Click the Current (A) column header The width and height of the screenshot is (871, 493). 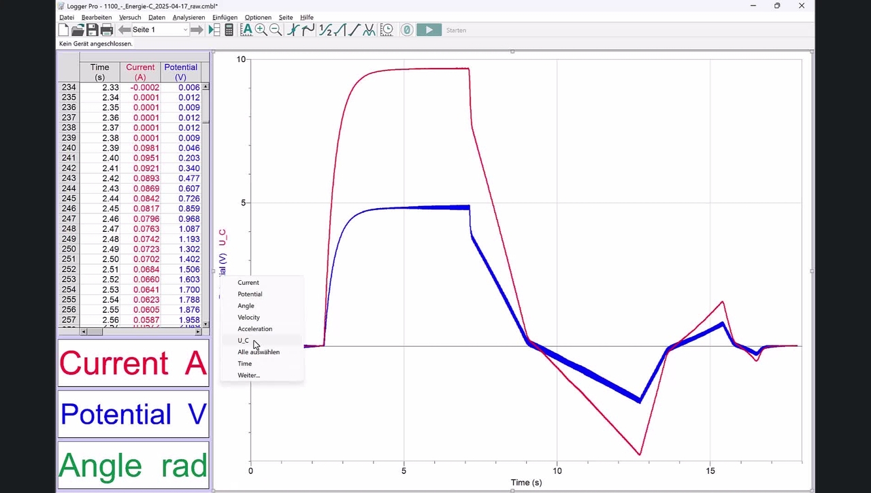[x=140, y=72]
